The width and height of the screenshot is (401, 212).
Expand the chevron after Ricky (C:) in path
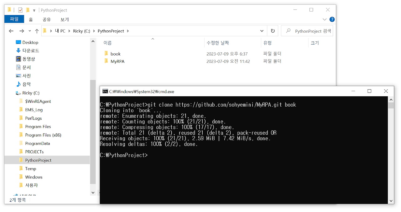[x=94, y=31]
